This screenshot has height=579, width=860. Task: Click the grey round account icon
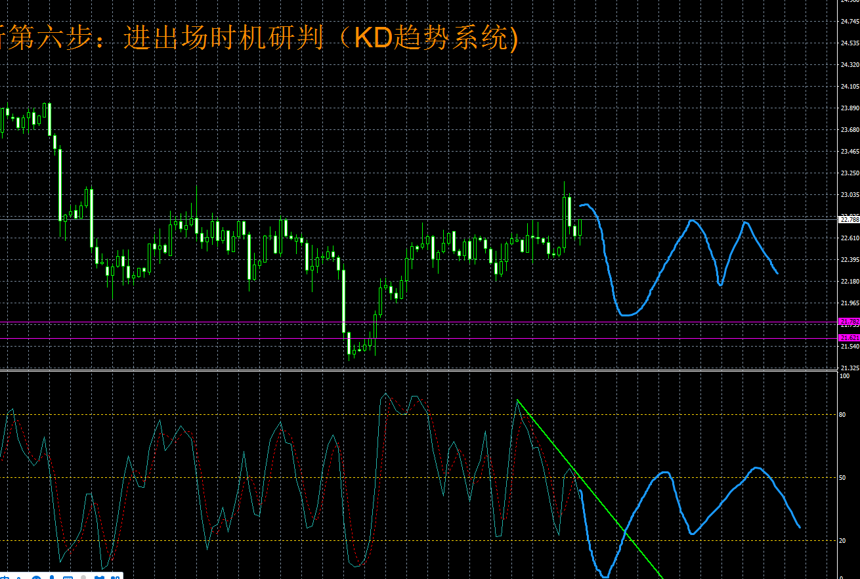(83, 577)
